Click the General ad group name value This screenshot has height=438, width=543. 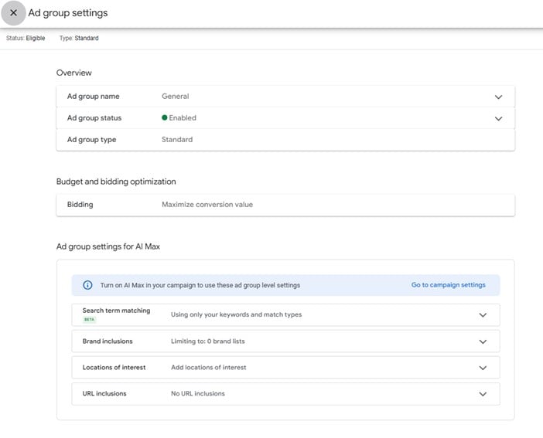176,97
